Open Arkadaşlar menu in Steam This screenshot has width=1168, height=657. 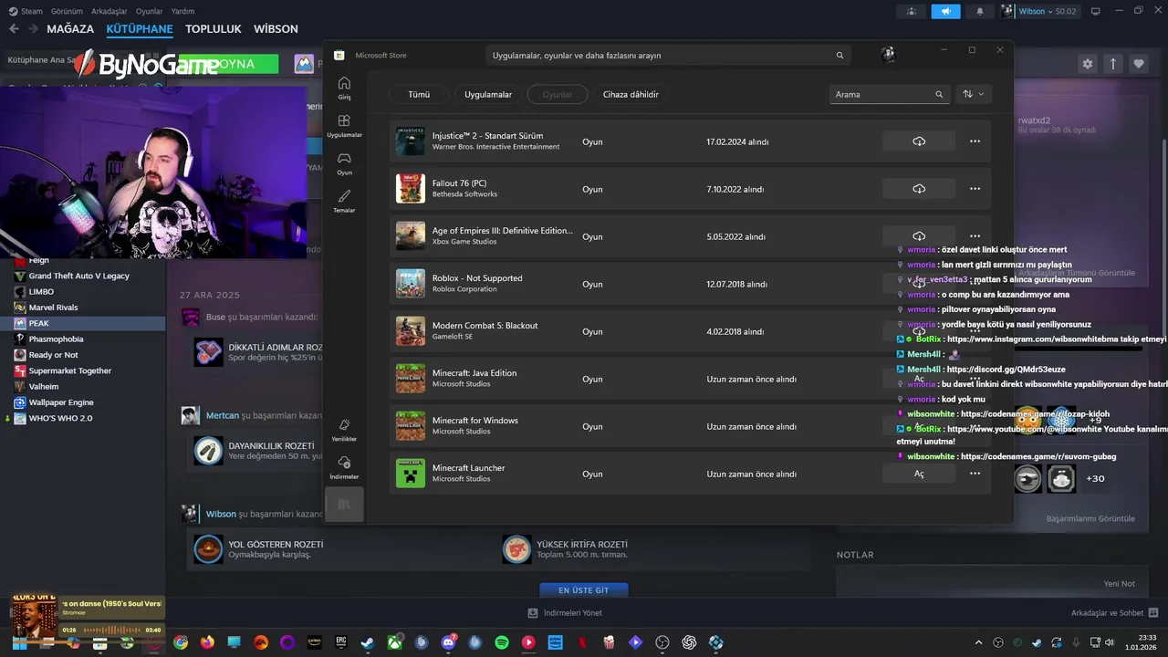(x=109, y=11)
